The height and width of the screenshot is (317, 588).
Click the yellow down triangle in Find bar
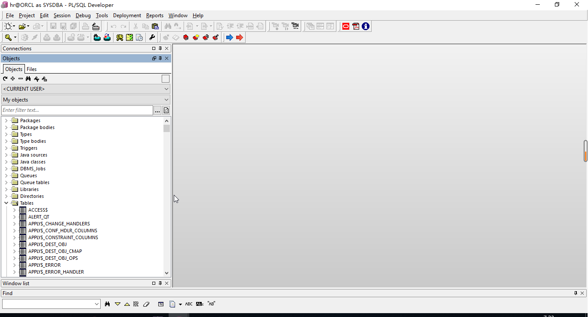tap(117, 304)
